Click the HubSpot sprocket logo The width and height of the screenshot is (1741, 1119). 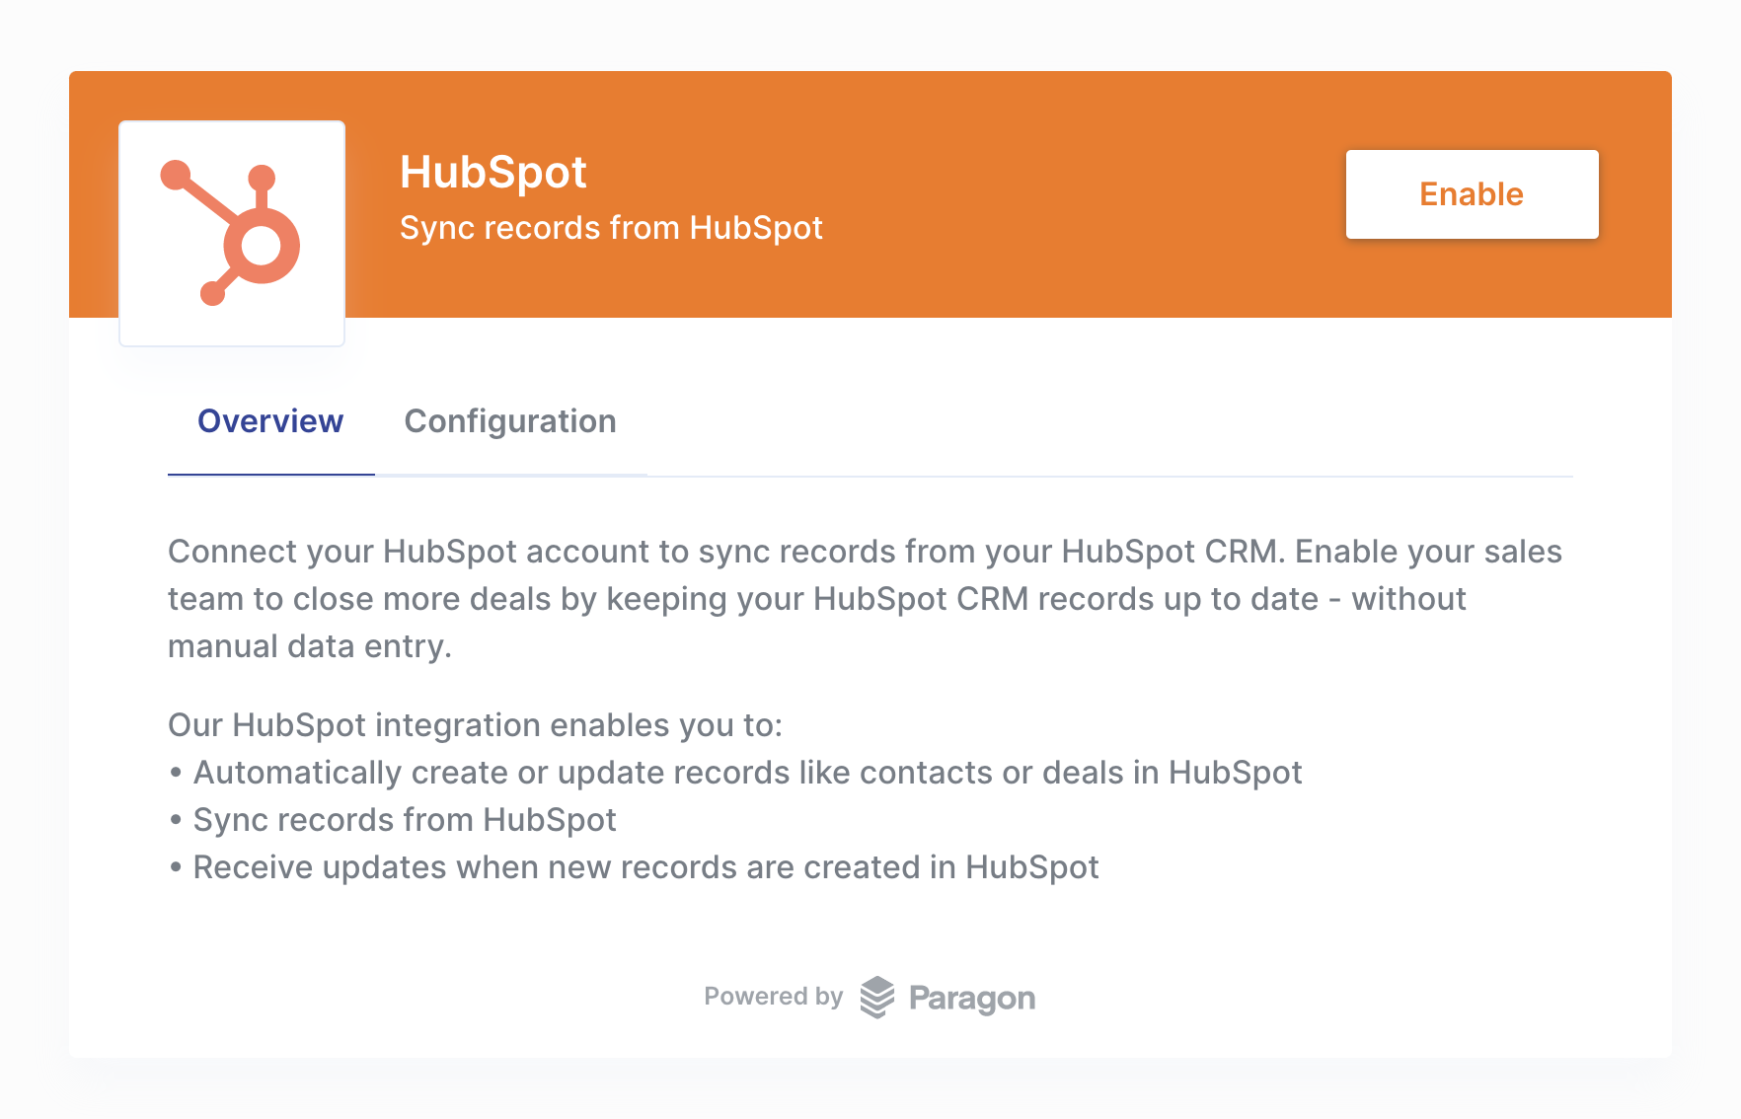[x=231, y=234]
